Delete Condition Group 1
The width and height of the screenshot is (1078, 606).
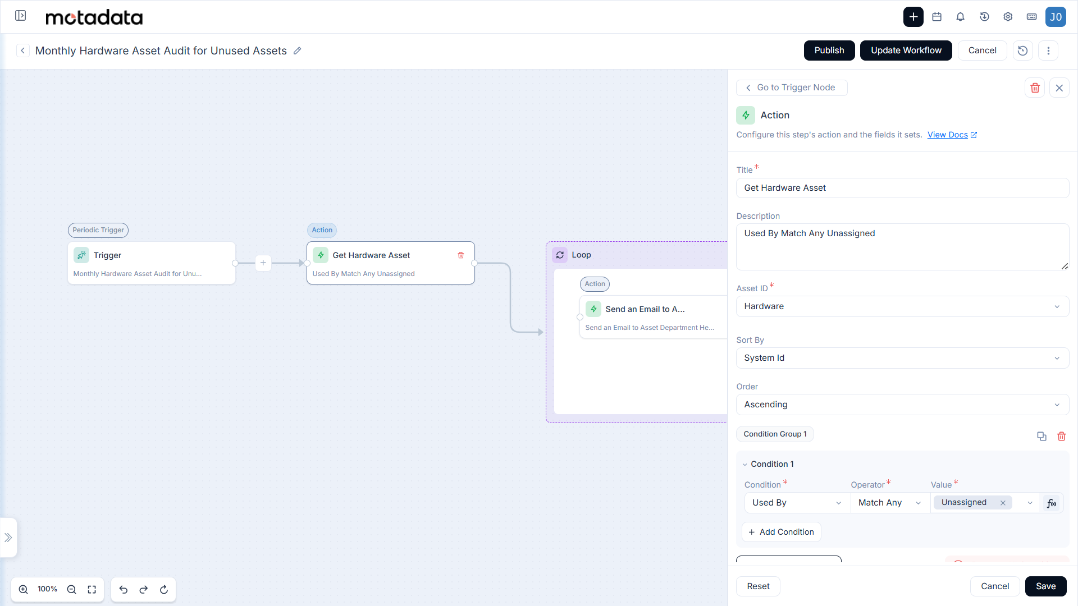pos(1061,436)
